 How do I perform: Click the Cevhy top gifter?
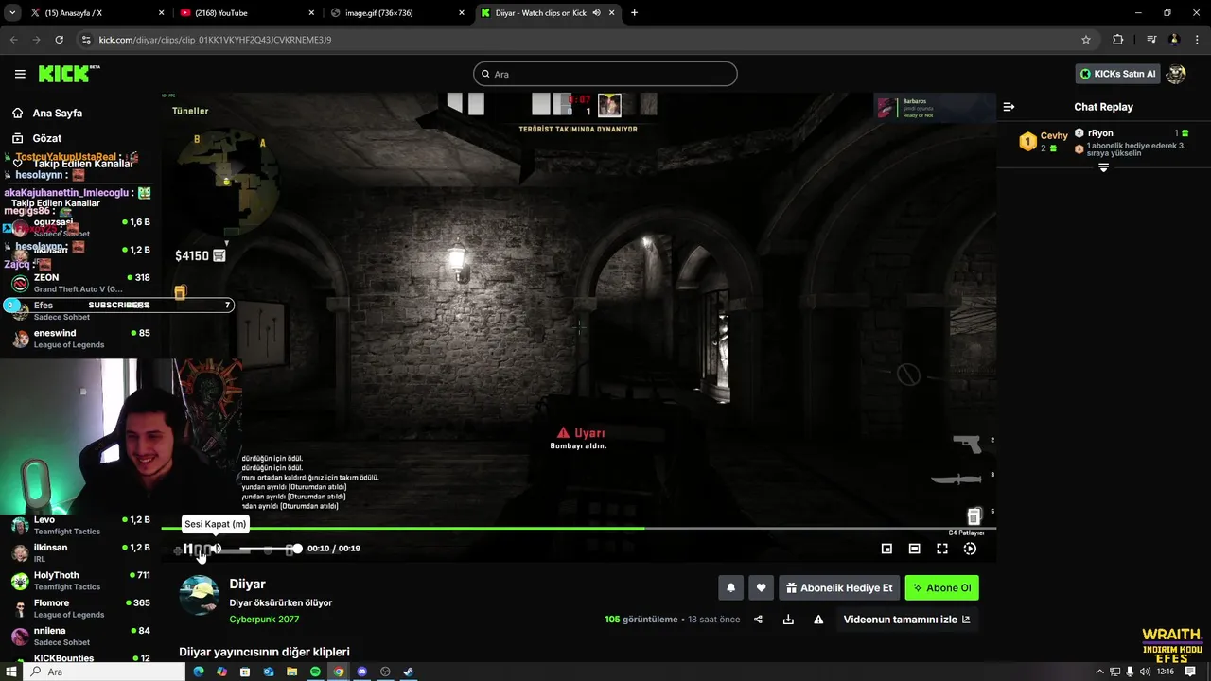(x=1044, y=142)
